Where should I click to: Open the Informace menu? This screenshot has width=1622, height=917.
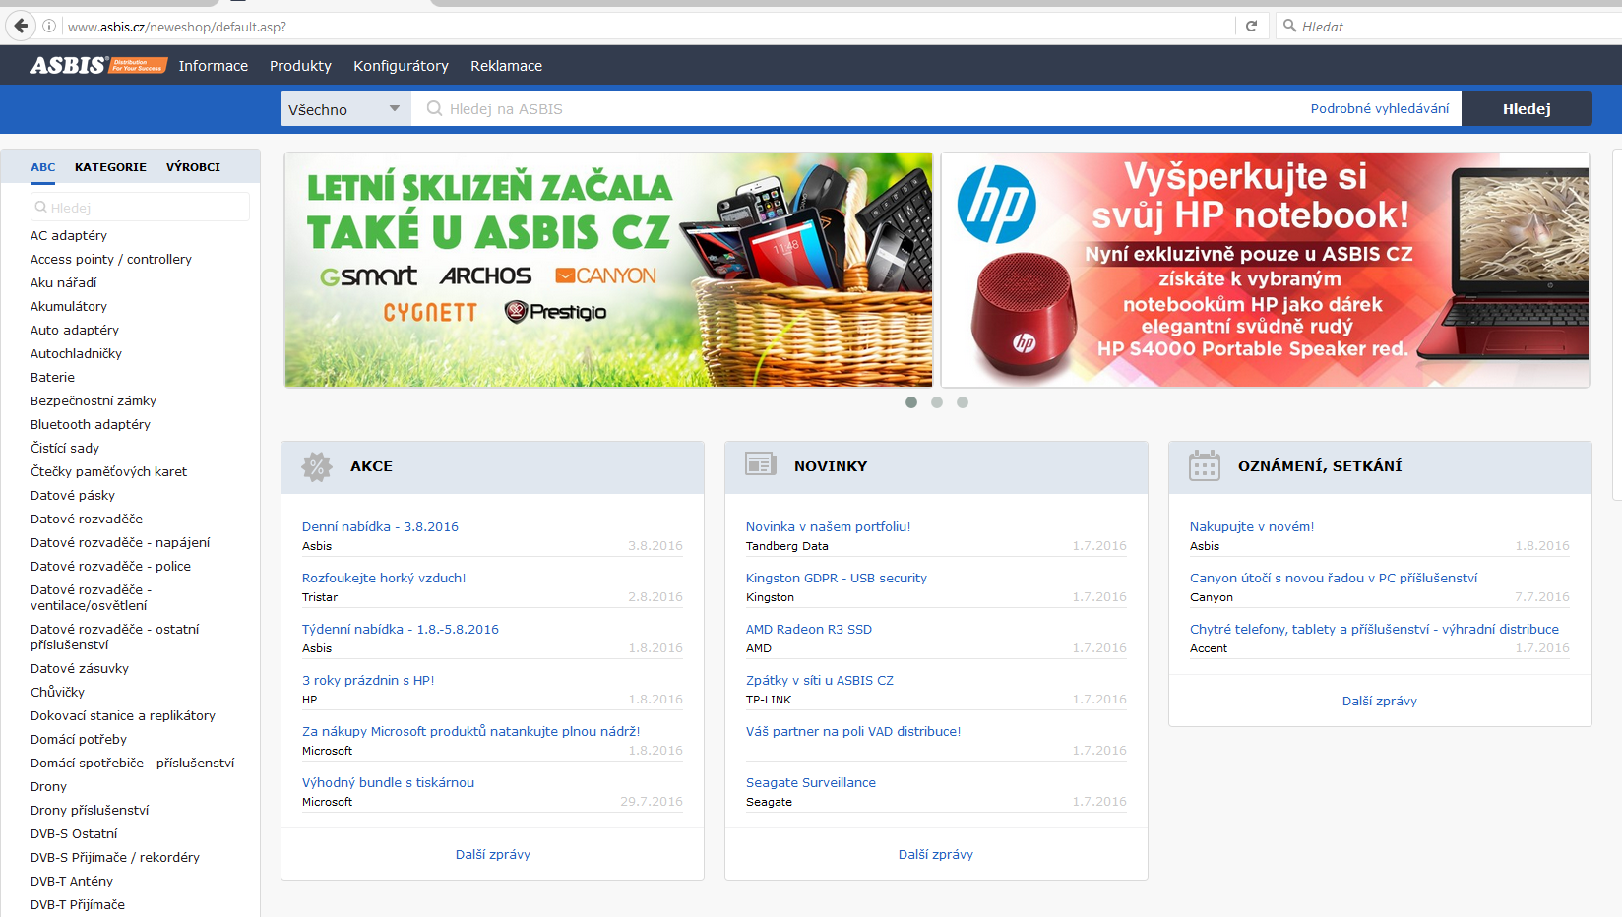pyautogui.click(x=214, y=66)
